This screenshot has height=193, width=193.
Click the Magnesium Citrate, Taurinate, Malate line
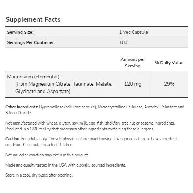[x=64, y=84]
